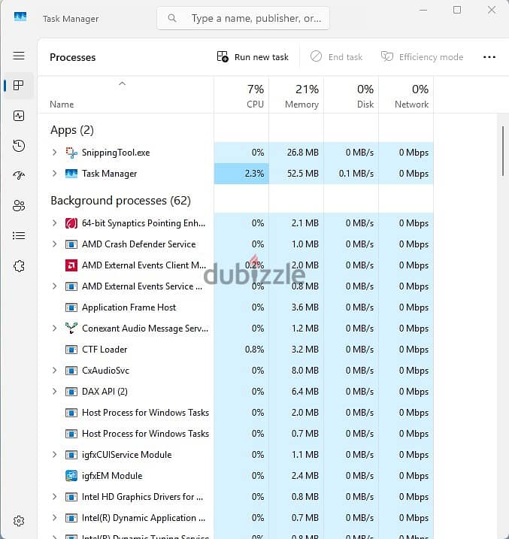Image resolution: width=509 pixels, height=539 pixels.
Task: Click the Run new task button
Action: (253, 56)
